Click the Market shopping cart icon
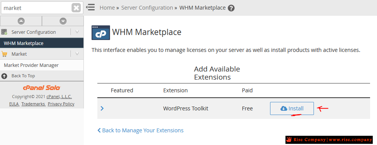377x145 pixels. (4, 54)
